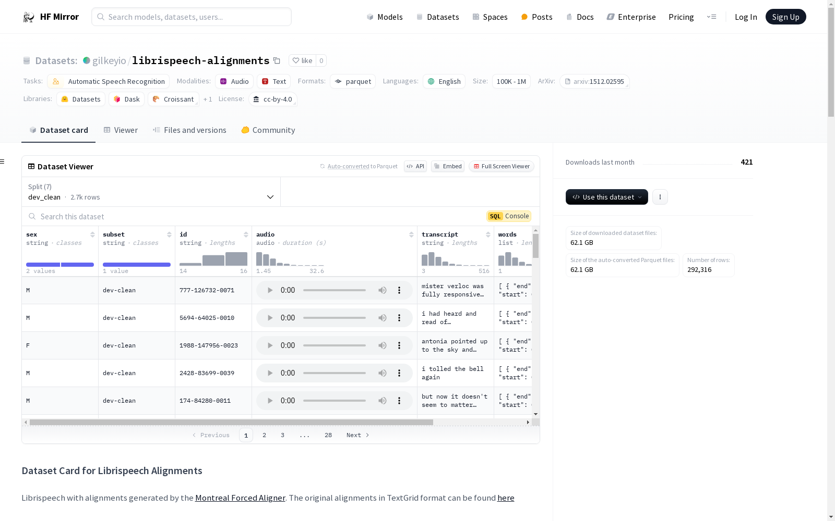Viewport: 835px width, 521px height.
Task: Open the Community tab
Action: coord(268,130)
